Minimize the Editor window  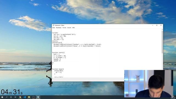tap(153, 25)
